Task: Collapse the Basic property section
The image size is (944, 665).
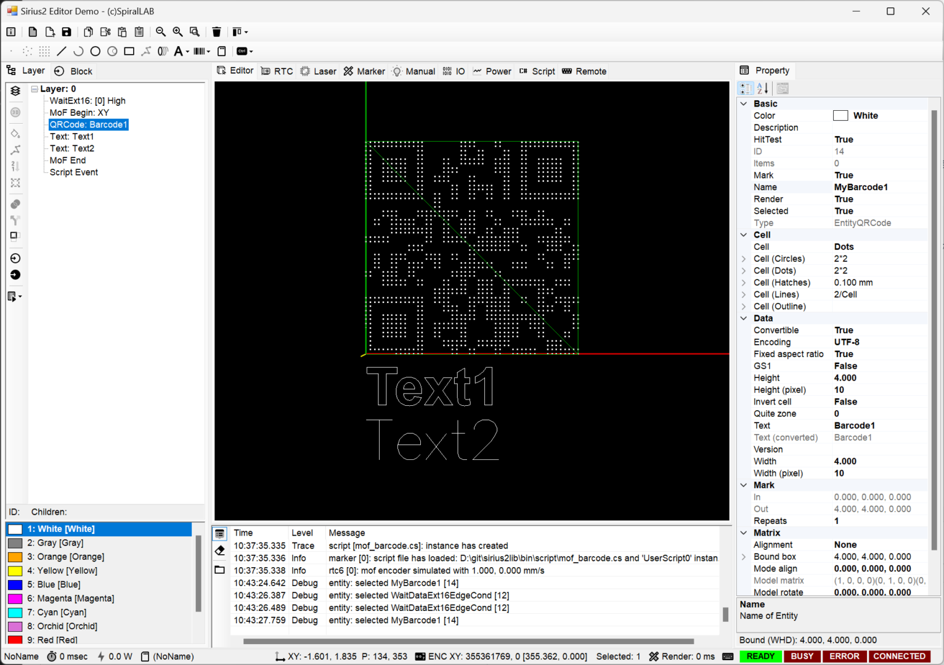Action: [x=744, y=103]
